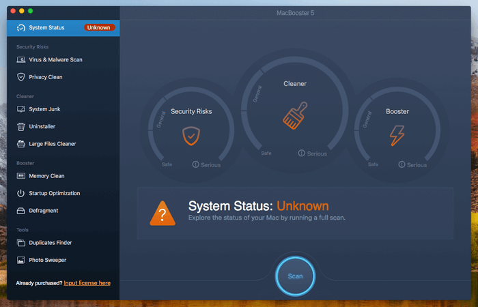Click the System Junk monitor icon
The image size is (478, 307).
pos(20,109)
